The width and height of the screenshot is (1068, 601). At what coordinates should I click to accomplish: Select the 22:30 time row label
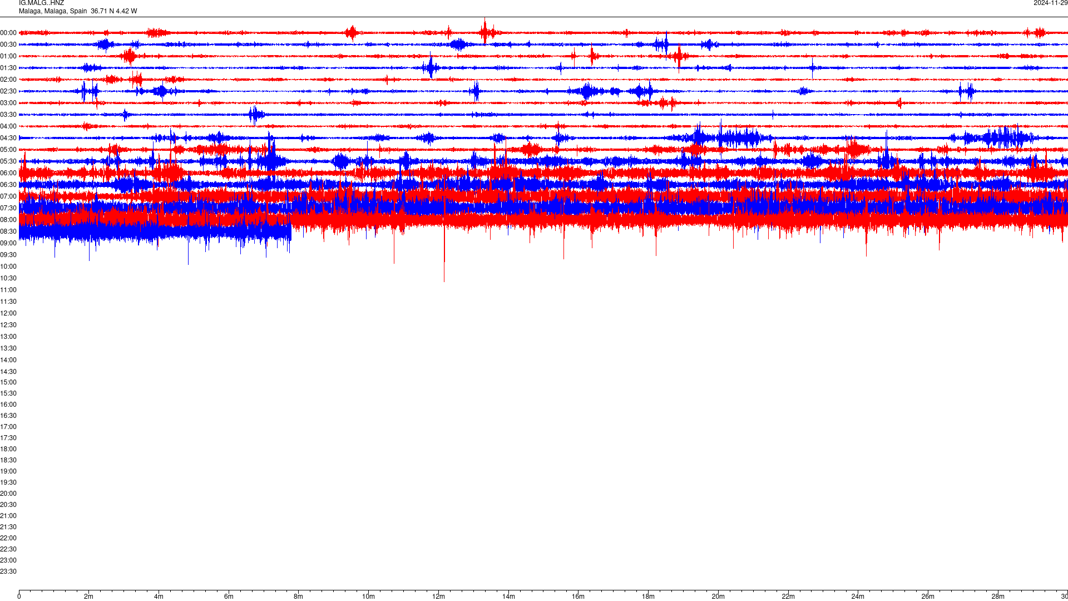(x=8, y=549)
